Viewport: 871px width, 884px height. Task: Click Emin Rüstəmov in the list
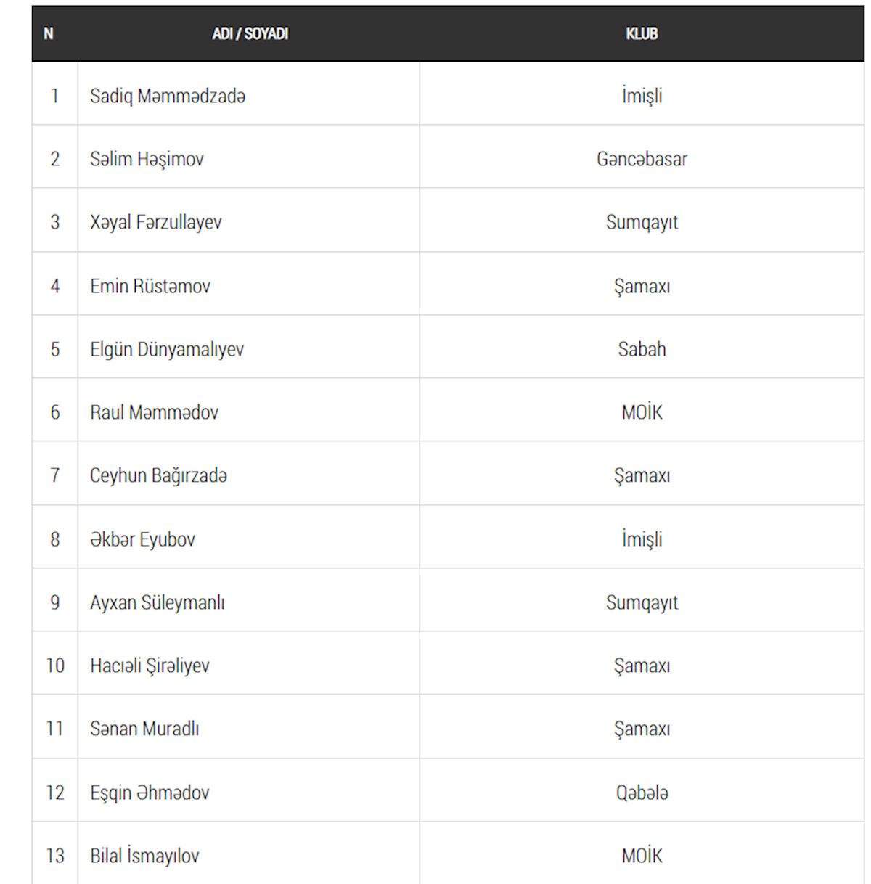pyautogui.click(x=150, y=286)
